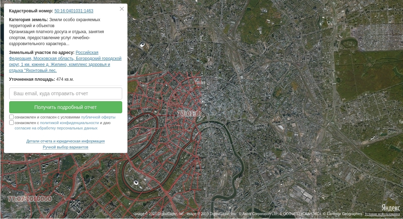403x219 pixels.
Task: Select 'Ручной выбор вариантов' link
Action: [65, 147]
